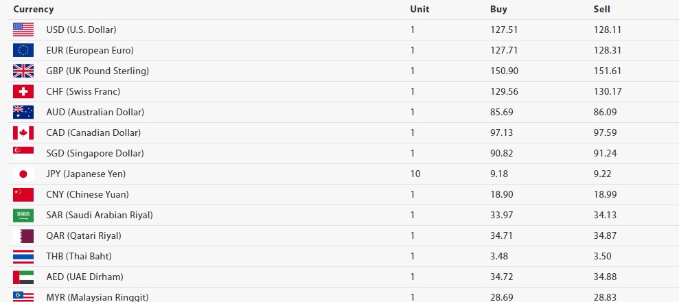Click the Sell column header
The height and width of the screenshot is (302, 679).
601,9
